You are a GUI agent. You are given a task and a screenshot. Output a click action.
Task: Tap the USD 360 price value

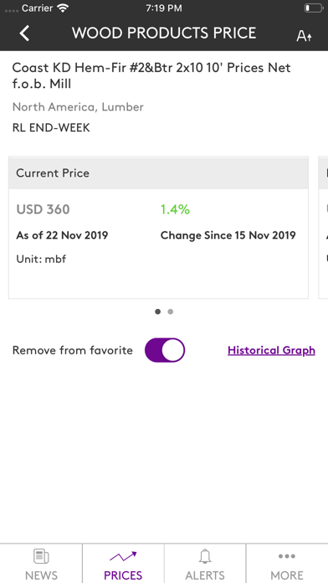tap(43, 209)
